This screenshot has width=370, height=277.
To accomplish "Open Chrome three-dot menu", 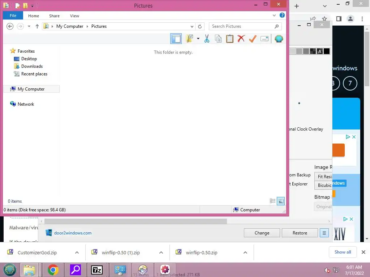I will 362,19.
